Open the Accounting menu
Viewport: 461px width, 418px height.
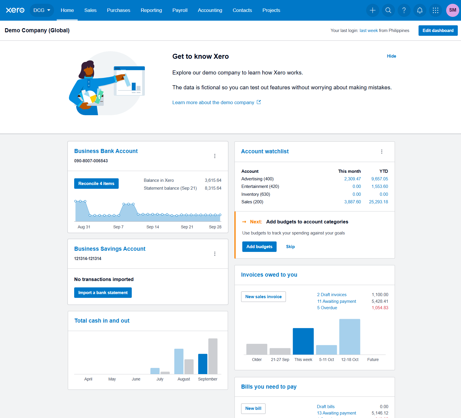(x=210, y=10)
